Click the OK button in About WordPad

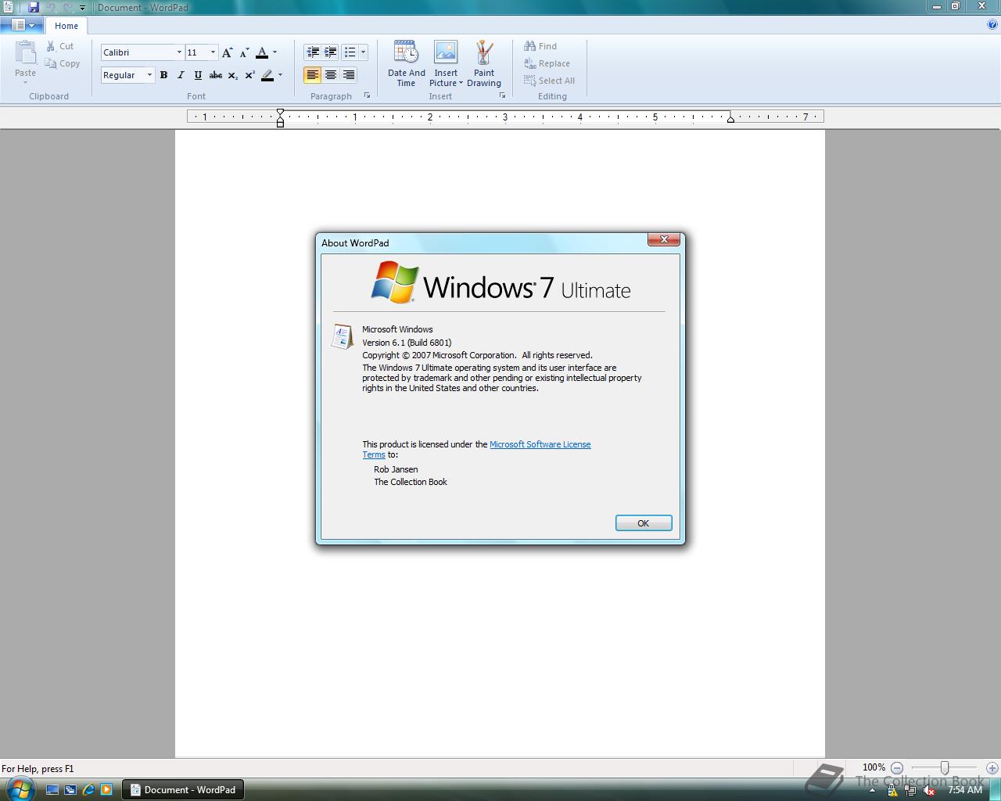(x=644, y=523)
